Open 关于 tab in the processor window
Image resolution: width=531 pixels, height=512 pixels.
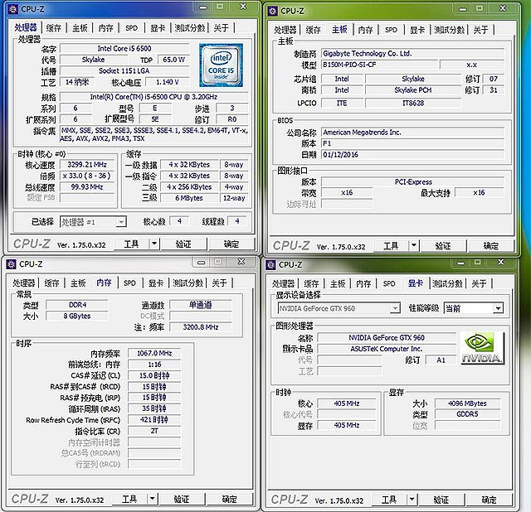click(222, 28)
